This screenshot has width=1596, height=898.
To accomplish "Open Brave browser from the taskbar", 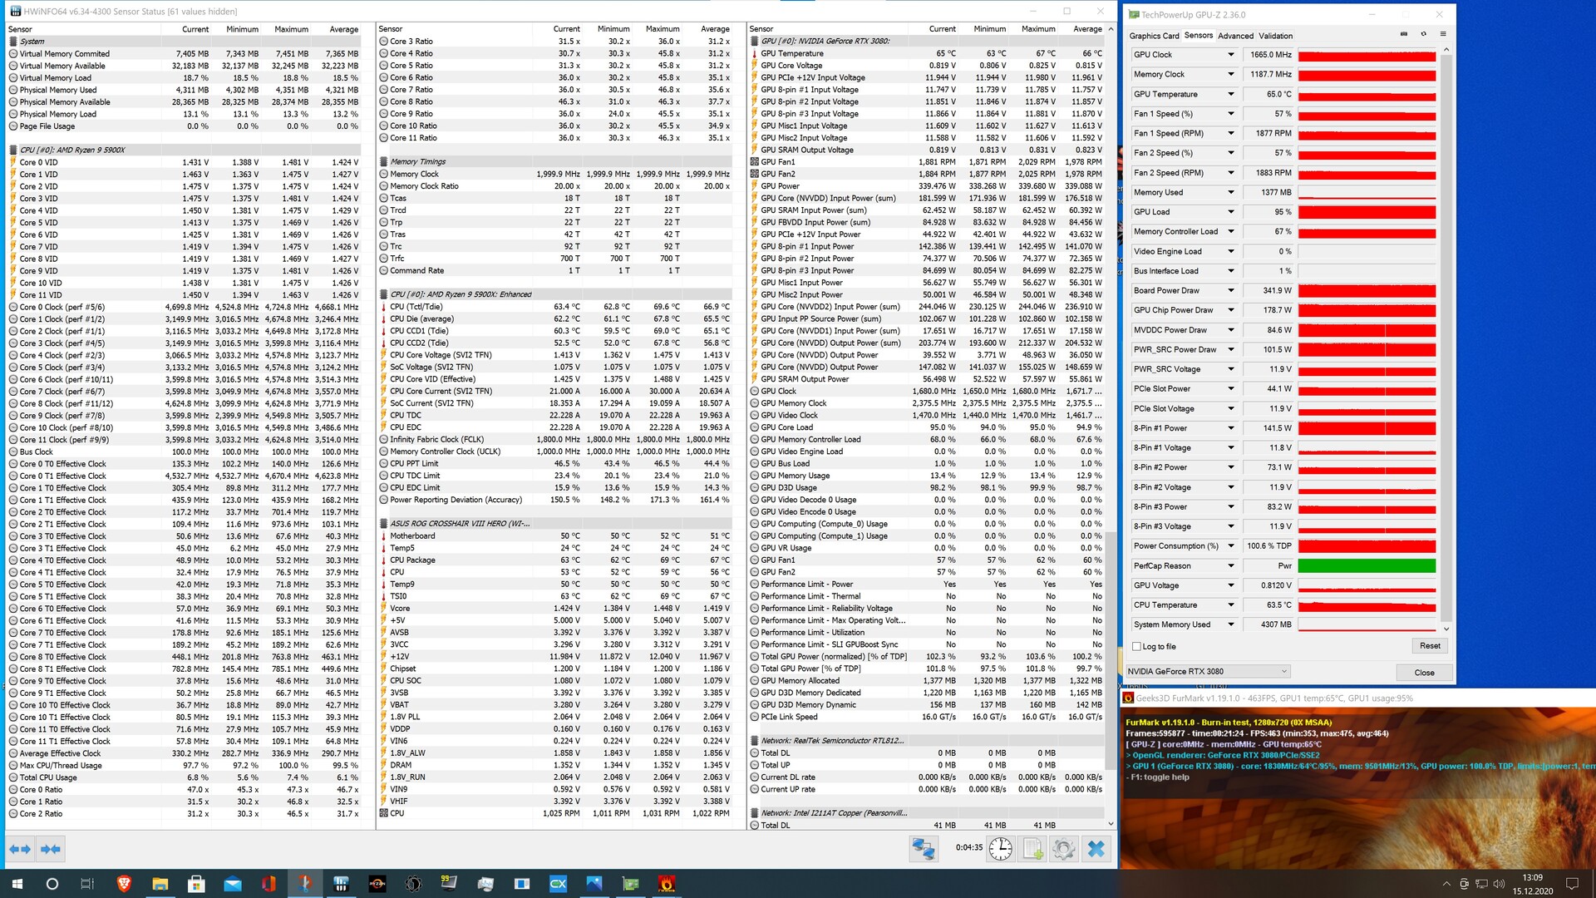I will 124,884.
